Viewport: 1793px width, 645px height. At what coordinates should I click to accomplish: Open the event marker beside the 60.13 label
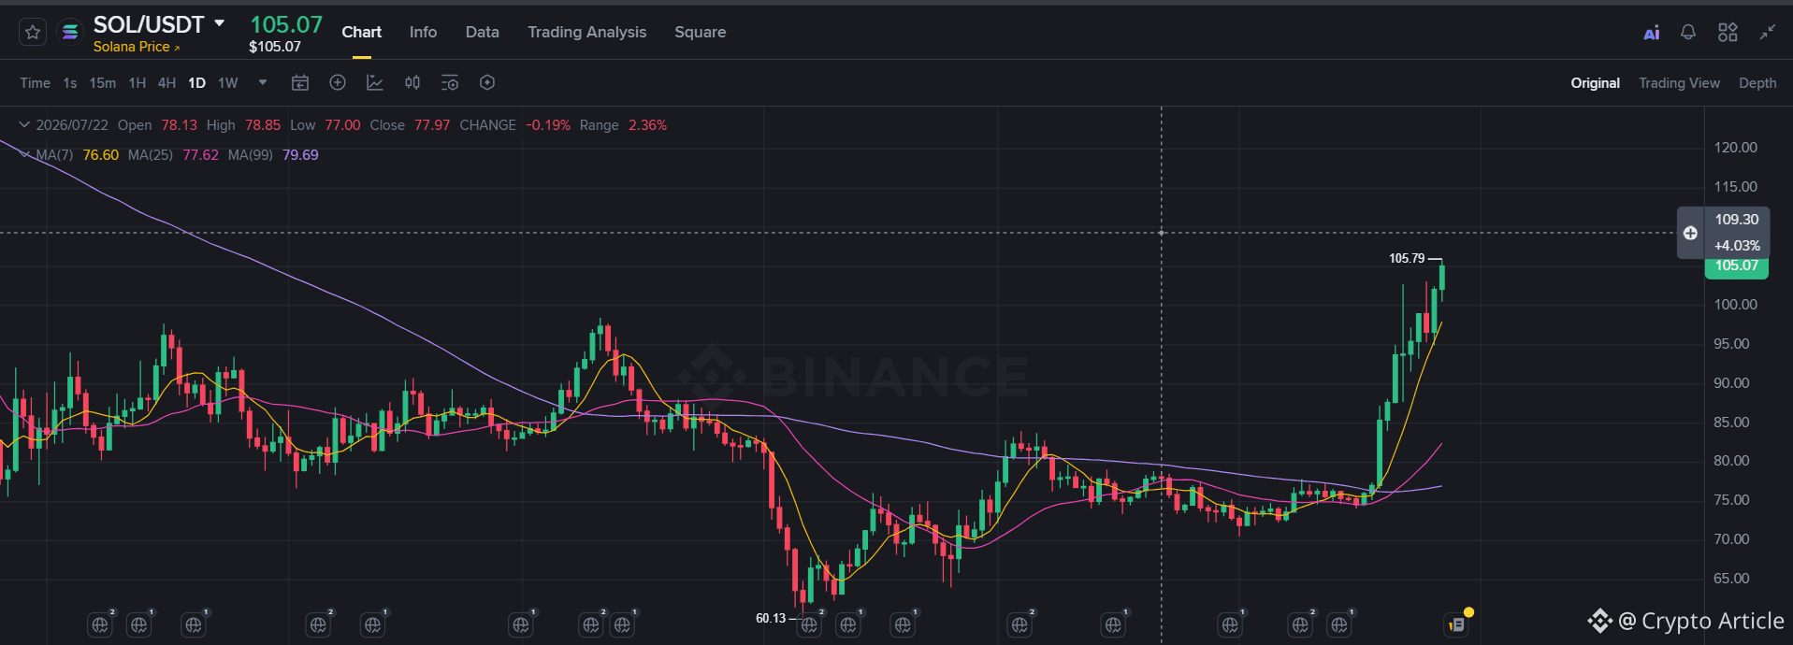pos(809,624)
